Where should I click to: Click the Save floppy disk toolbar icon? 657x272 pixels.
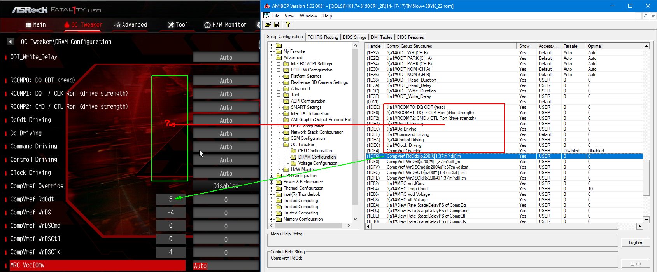pyautogui.click(x=277, y=24)
